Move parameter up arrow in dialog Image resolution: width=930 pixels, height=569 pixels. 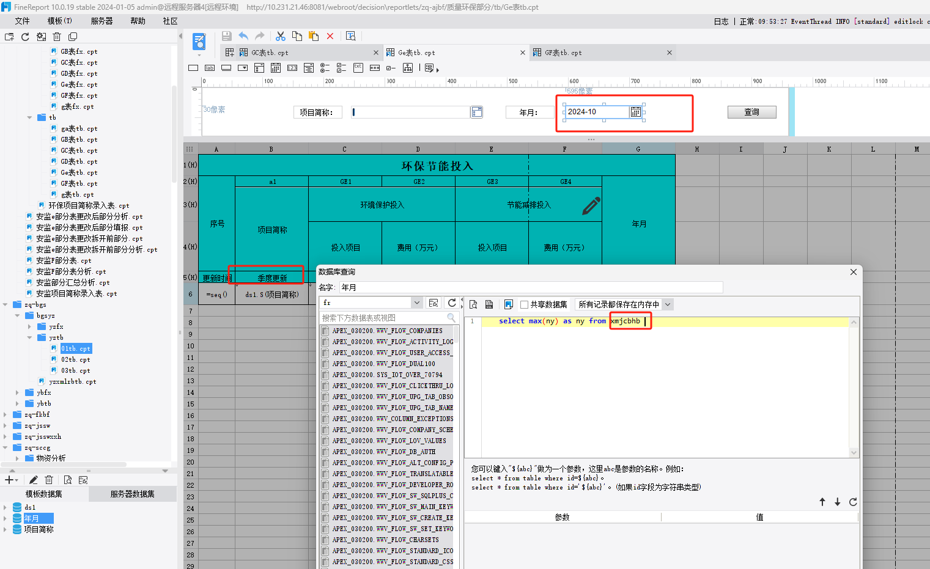pos(822,502)
